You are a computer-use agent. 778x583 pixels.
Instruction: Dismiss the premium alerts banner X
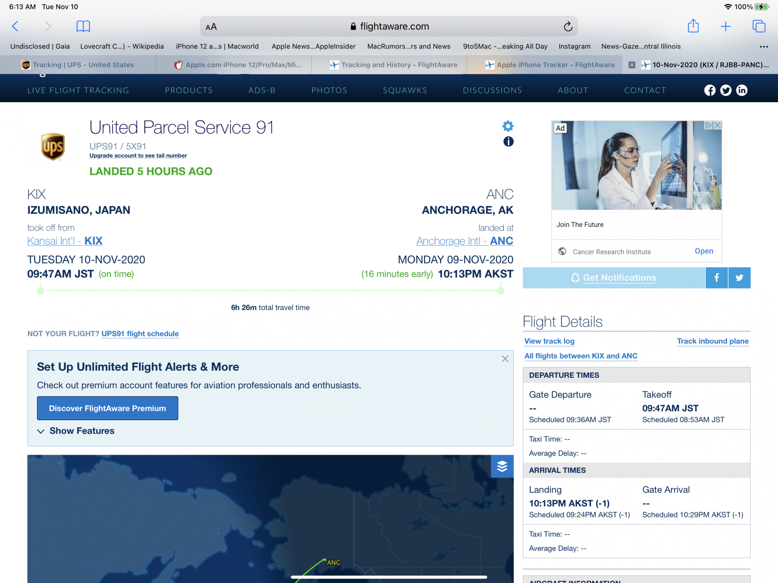pos(505,359)
